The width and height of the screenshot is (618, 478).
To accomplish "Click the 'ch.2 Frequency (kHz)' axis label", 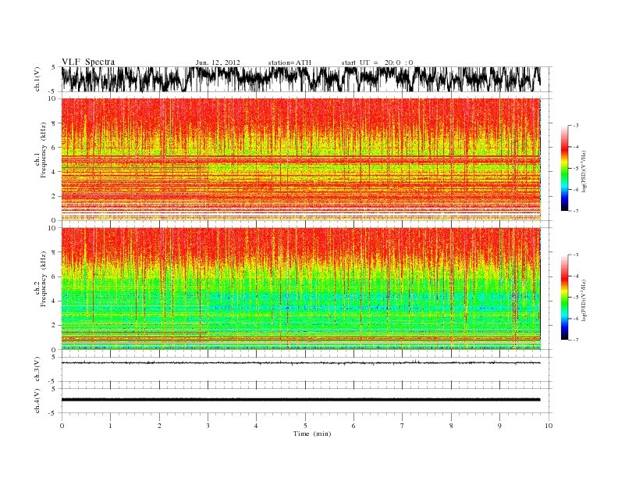I will click(x=41, y=279).
